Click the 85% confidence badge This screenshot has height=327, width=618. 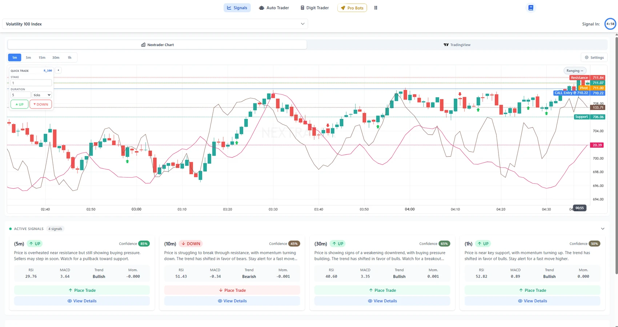[x=144, y=244]
